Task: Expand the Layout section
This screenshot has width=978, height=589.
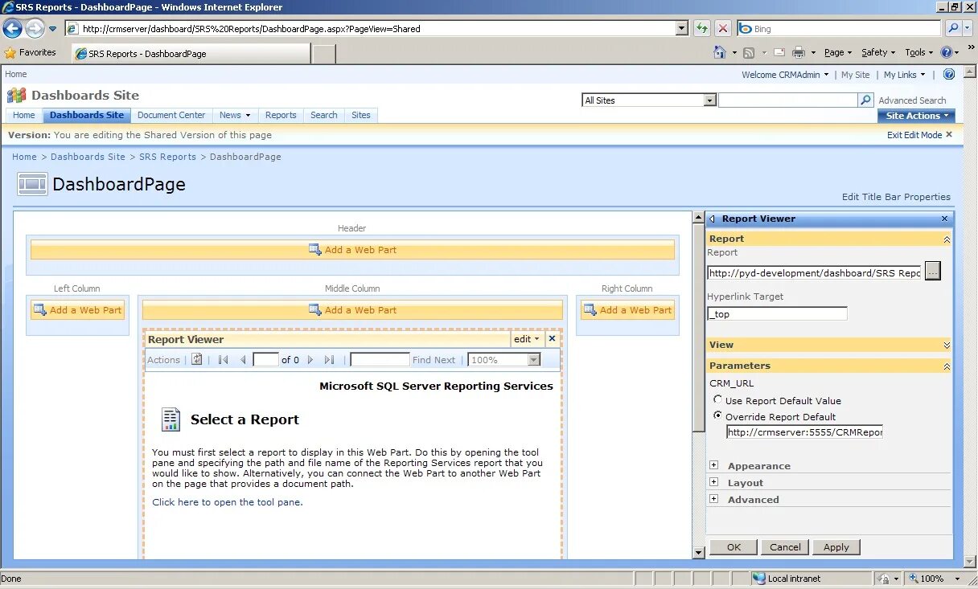Action: (x=714, y=482)
